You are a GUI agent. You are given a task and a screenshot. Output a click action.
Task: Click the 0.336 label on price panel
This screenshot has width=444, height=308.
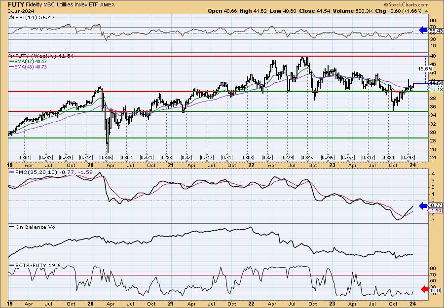click(x=106, y=158)
